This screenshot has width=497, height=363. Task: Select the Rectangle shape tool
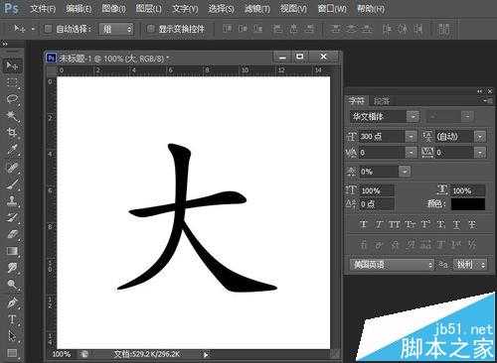[x=12, y=353]
